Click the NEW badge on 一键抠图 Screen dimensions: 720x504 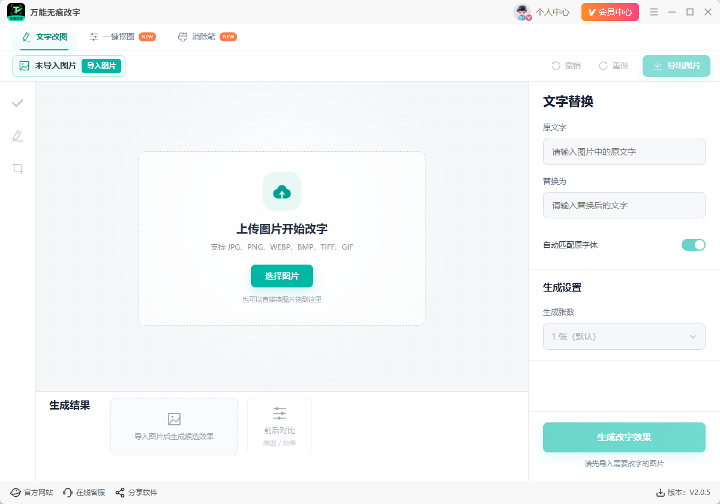point(147,37)
